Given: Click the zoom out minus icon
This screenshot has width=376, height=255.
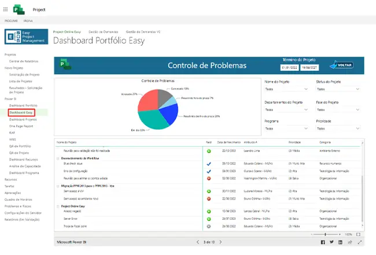Looking at the screenshot, I should point(311,234).
